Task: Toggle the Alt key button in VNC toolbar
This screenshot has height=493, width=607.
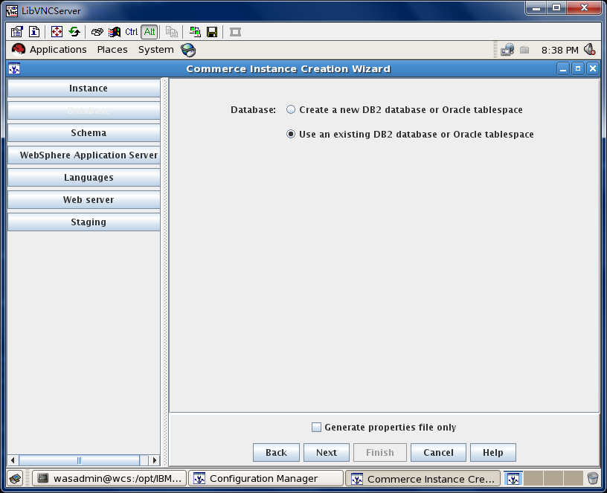Action: tap(150, 32)
